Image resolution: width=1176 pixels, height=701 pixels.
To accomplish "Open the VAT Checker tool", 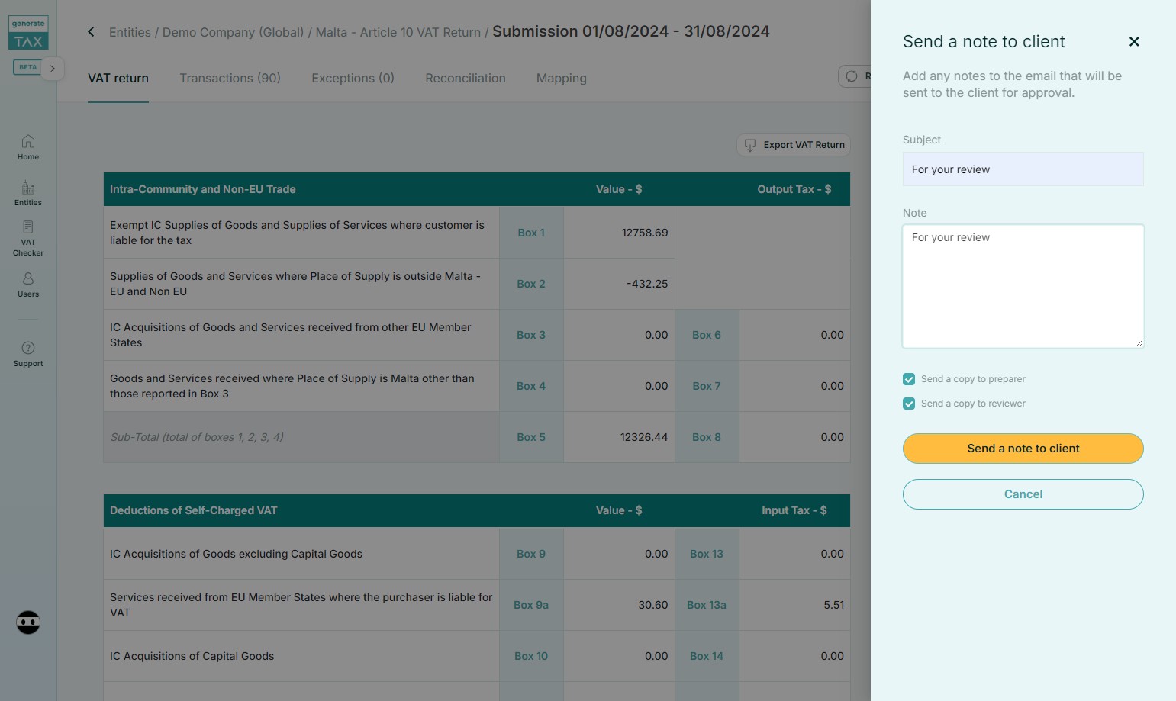I will click(28, 237).
